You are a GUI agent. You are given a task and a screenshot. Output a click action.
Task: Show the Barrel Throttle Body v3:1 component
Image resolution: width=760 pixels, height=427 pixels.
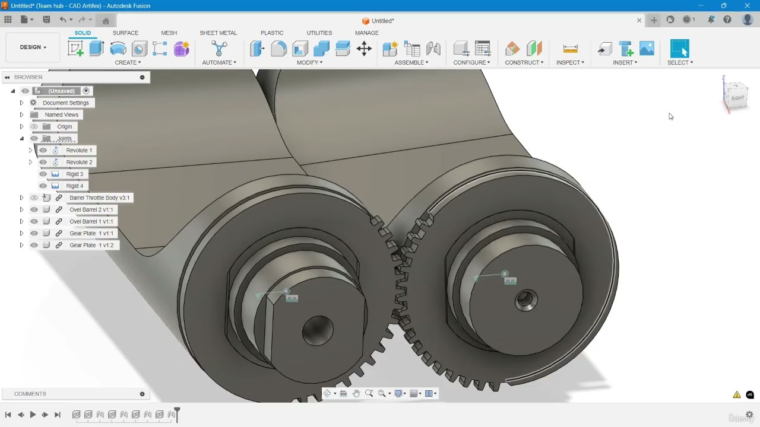[x=34, y=197]
